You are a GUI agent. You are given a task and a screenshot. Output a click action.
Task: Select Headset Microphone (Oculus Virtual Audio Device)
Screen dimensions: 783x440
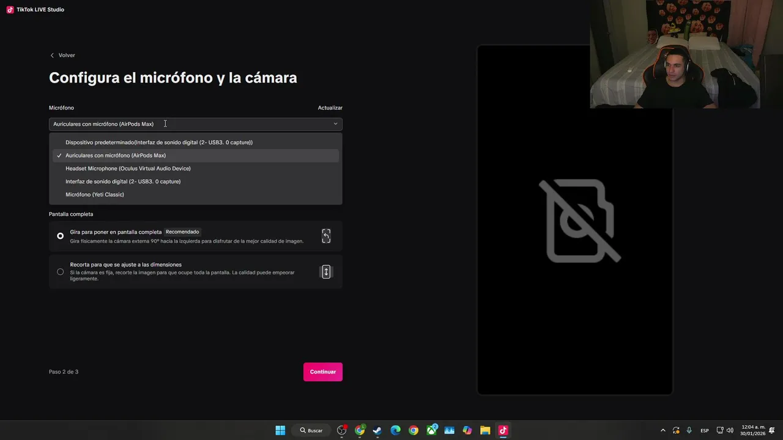(x=196, y=168)
